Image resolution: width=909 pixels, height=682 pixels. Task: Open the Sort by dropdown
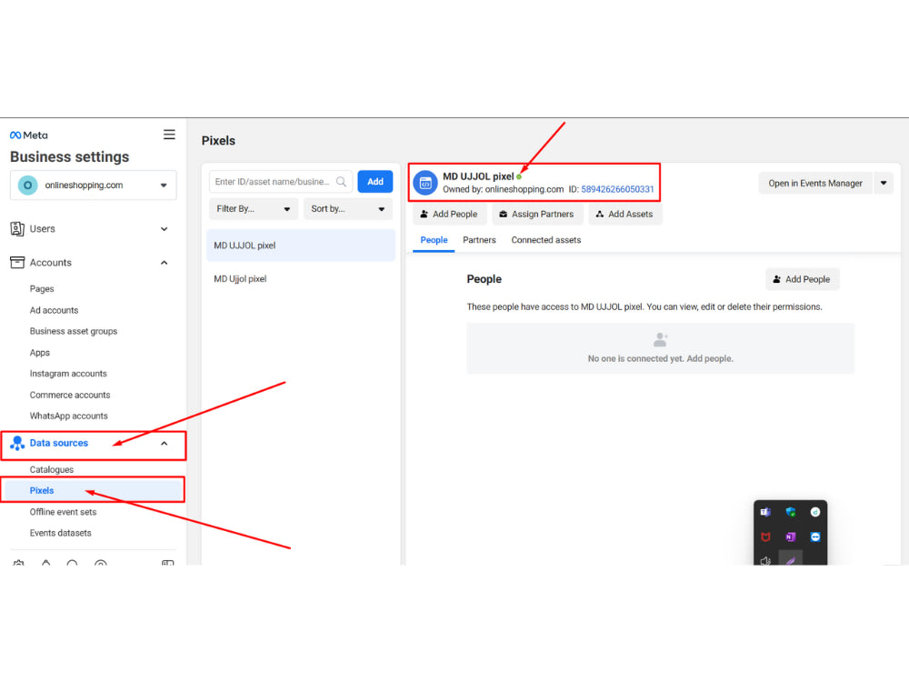pyautogui.click(x=348, y=209)
